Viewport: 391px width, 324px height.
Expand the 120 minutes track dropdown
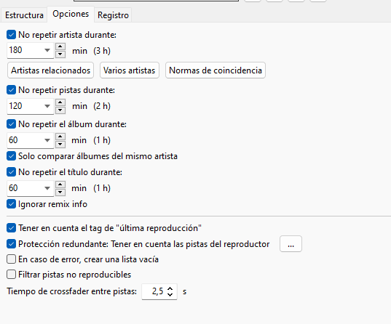point(47,106)
